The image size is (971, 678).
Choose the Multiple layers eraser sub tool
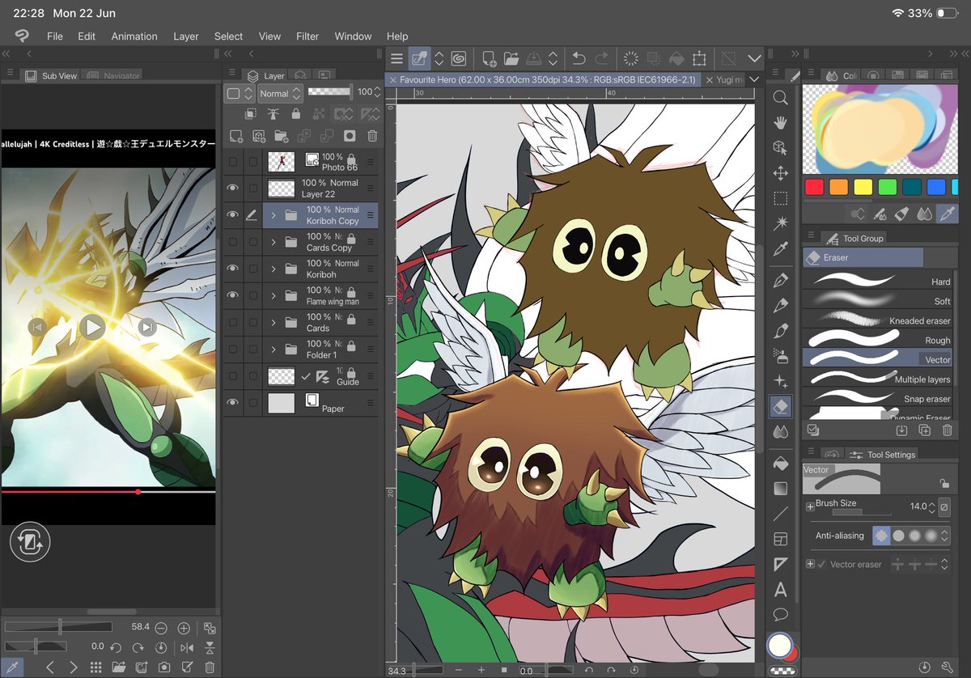tap(878, 379)
